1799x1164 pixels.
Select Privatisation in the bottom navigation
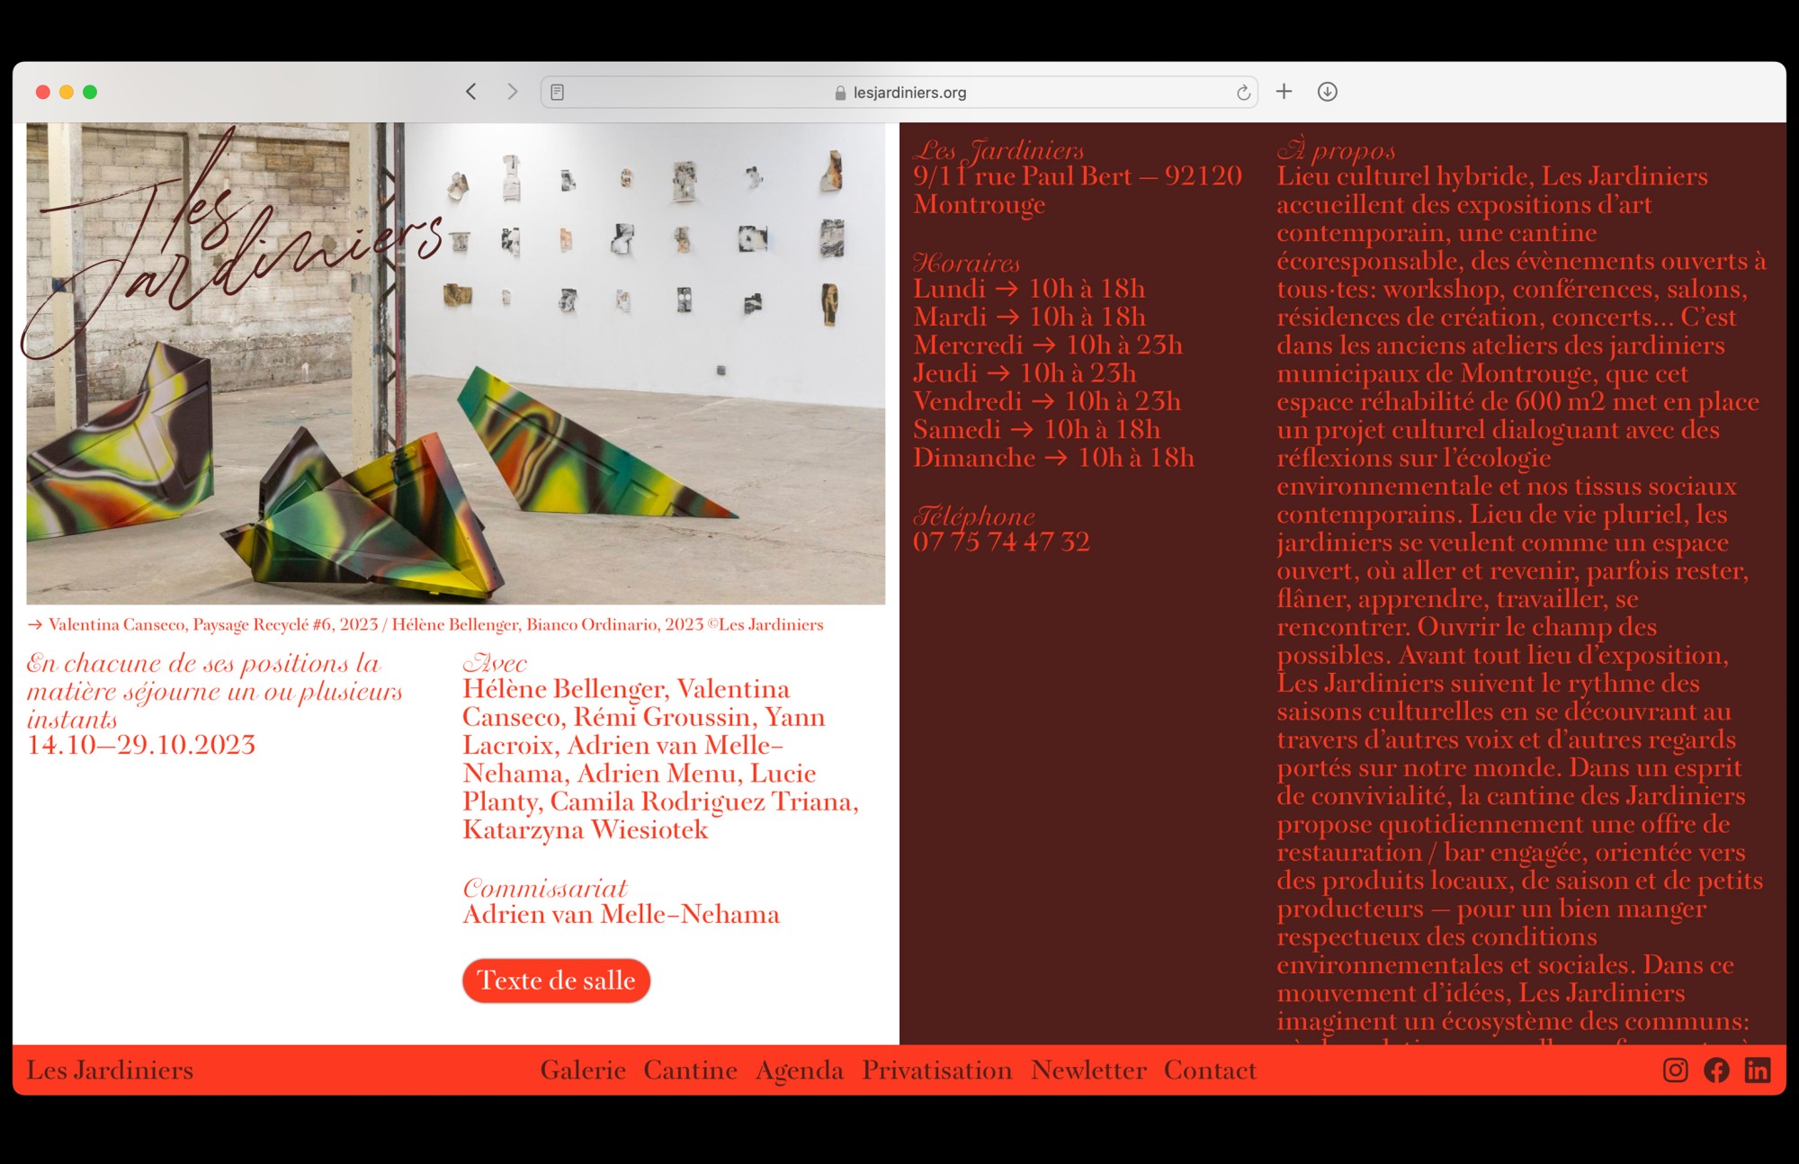936,1070
